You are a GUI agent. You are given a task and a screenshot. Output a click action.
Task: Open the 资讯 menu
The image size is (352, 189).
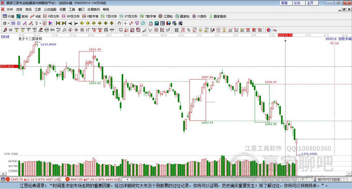(x=29, y=9)
